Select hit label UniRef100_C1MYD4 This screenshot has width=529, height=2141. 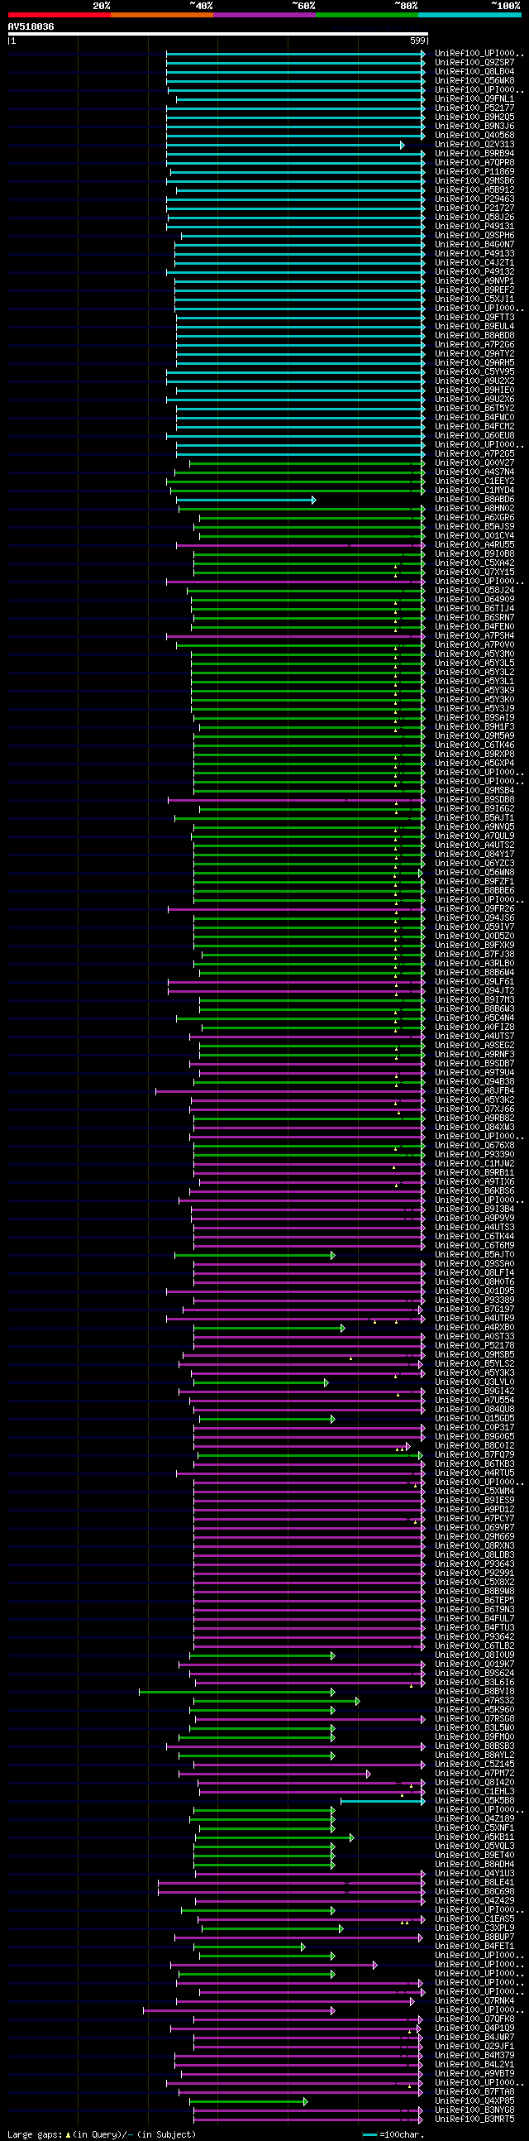(x=474, y=491)
